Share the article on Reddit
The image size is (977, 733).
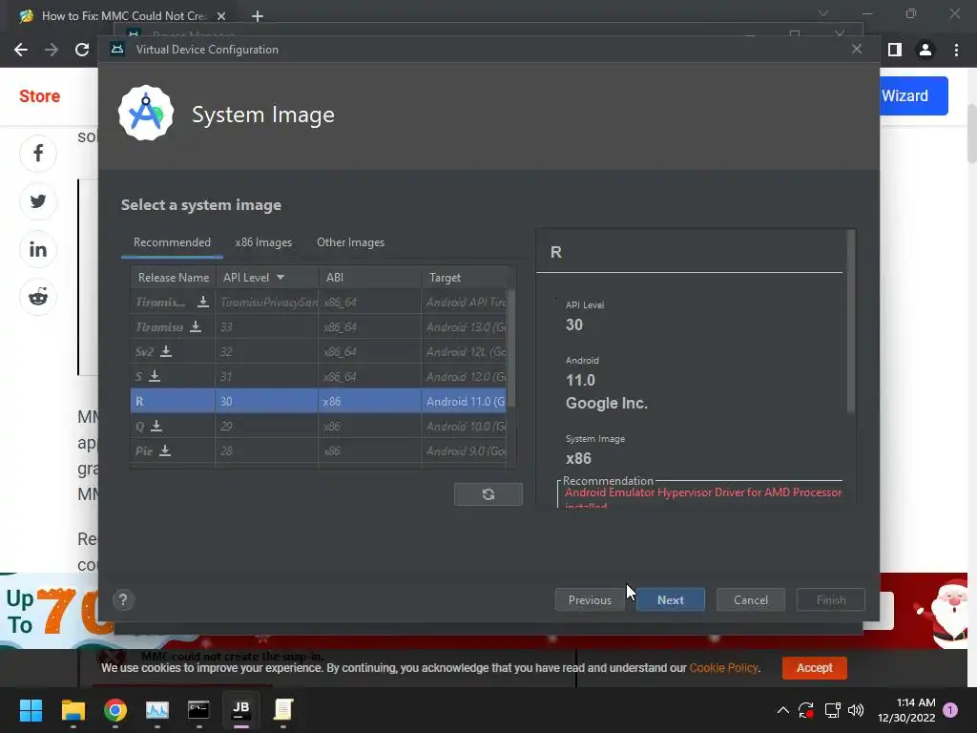click(38, 298)
